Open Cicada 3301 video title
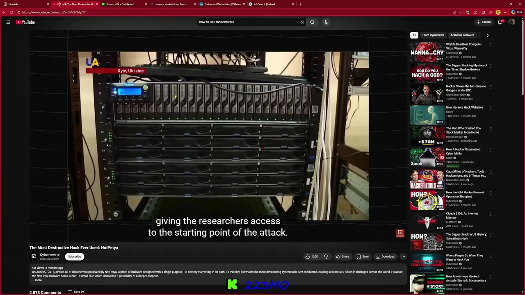Screen dimensions: 525x295 click(462, 216)
